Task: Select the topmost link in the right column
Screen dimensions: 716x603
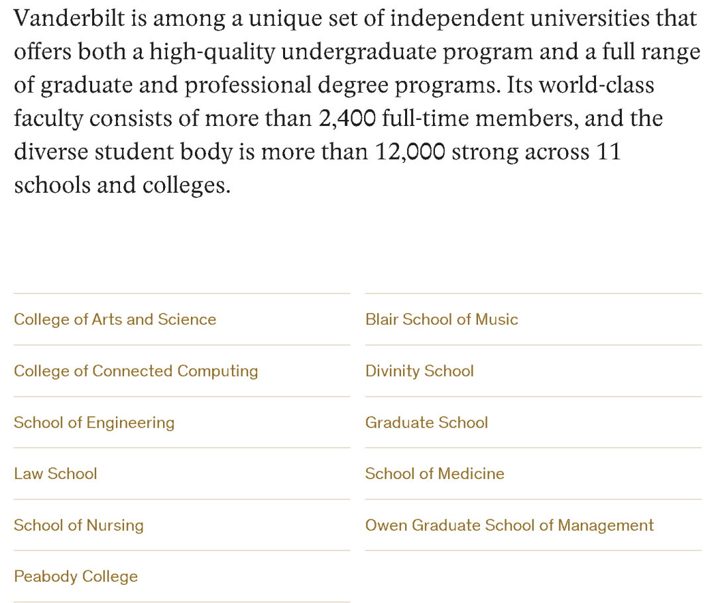Action: coord(442,319)
